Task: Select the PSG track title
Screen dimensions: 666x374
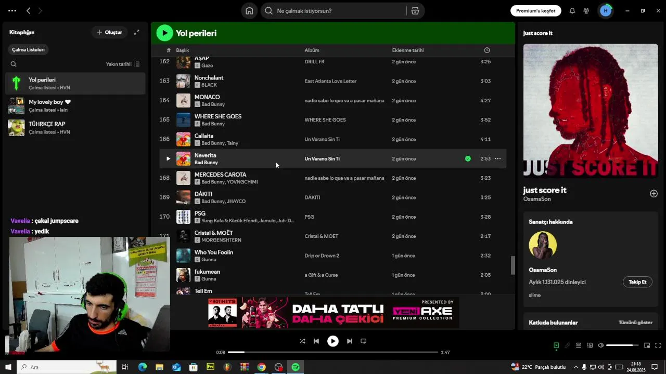Action: 200,213
